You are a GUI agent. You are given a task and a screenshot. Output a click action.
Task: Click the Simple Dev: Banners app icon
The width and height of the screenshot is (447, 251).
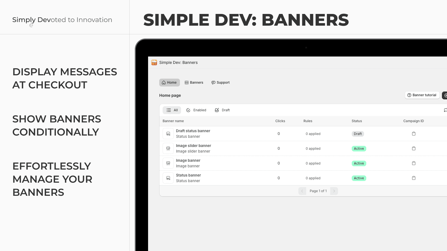pyautogui.click(x=154, y=62)
